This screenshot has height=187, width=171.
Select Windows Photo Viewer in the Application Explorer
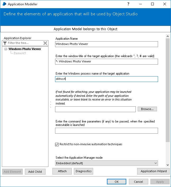pos(25,49)
